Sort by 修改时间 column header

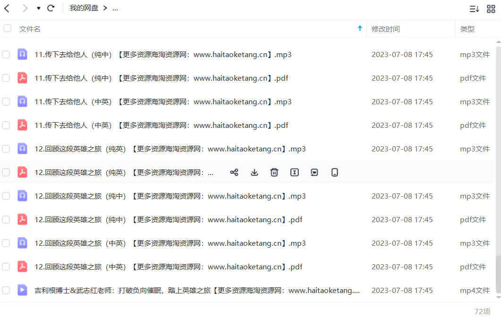tap(386, 29)
